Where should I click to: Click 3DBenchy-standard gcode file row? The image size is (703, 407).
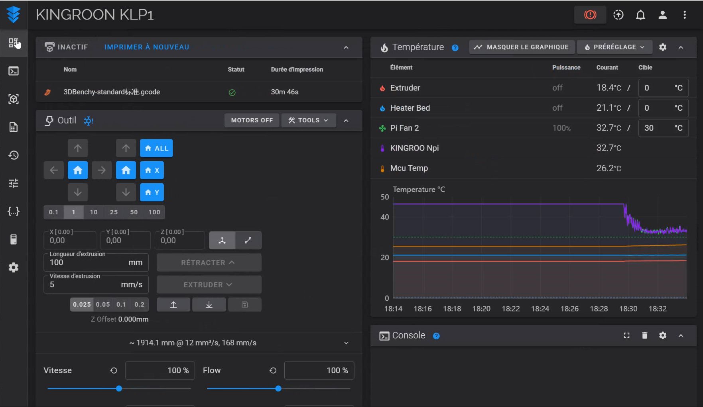tap(199, 92)
